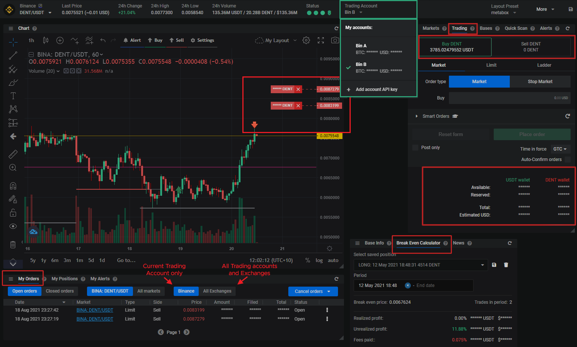Open the compare or add symbol tool
Viewport: 577px width, 347px height.
[60, 40]
